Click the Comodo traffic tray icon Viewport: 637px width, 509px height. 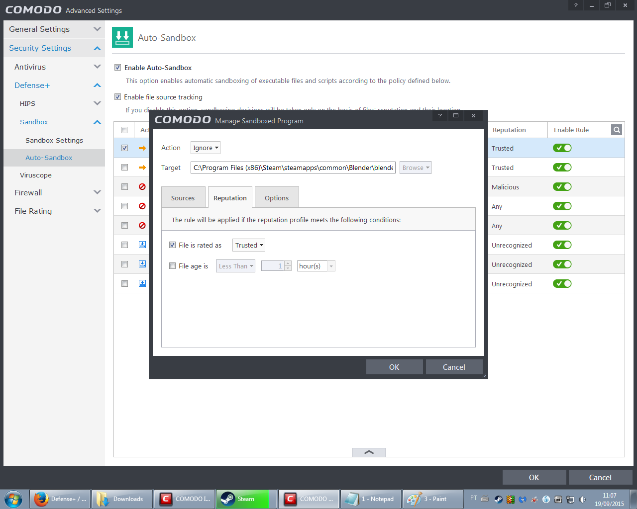coord(510,499)
